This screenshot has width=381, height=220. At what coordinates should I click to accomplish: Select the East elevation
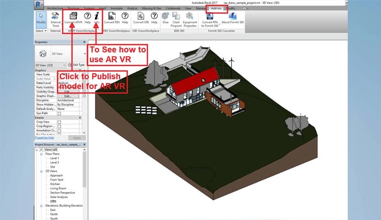point(53,210)
